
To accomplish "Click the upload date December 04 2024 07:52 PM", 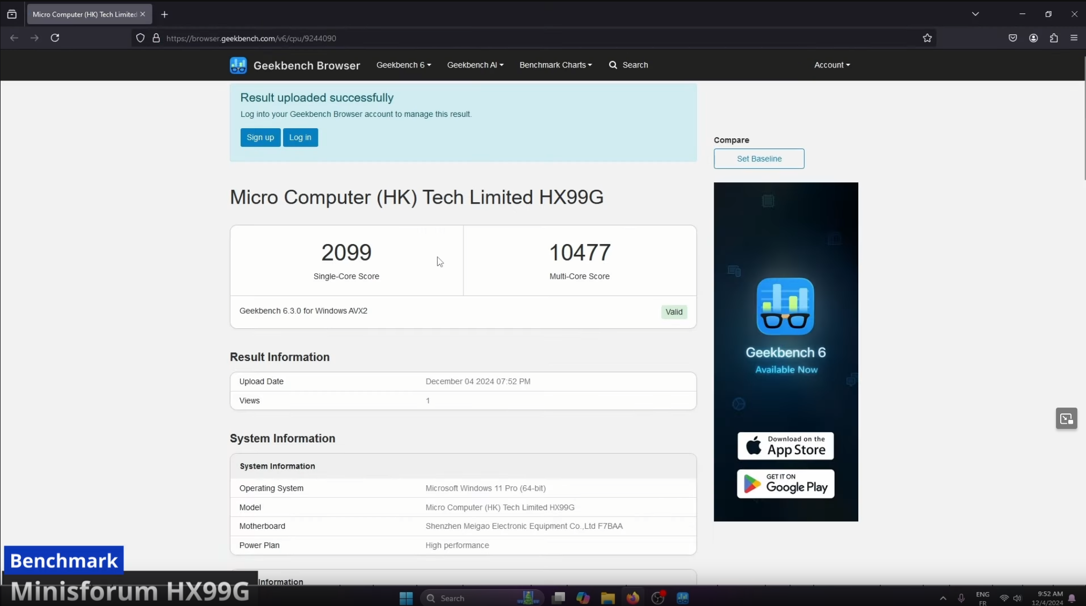I will pos(477,381).
